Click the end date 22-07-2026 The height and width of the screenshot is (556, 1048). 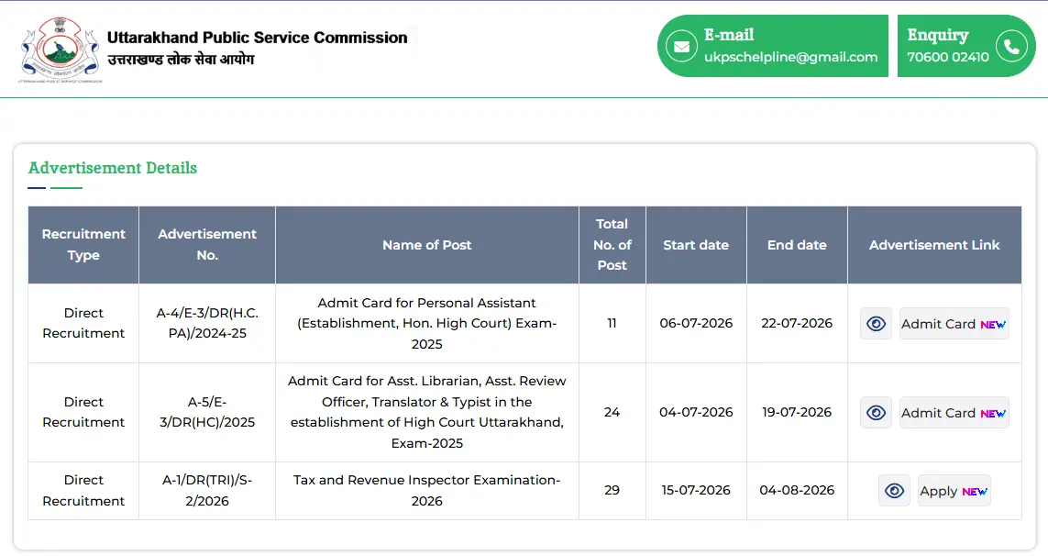[797, 323]
